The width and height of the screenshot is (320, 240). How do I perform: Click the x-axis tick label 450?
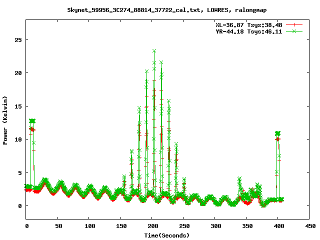pos(310,226)
